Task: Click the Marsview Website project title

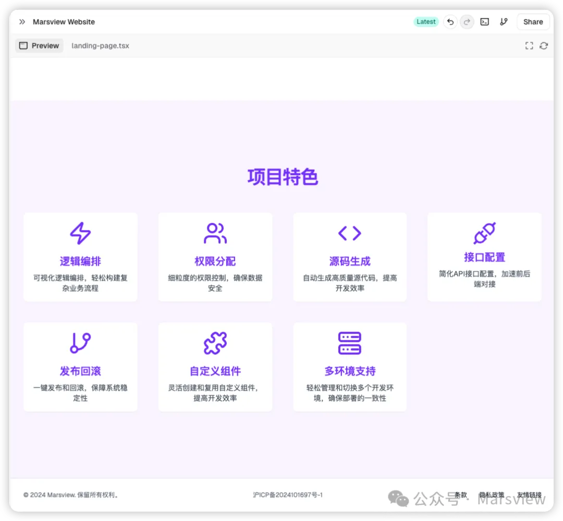Action: click(x=64, y=22)
